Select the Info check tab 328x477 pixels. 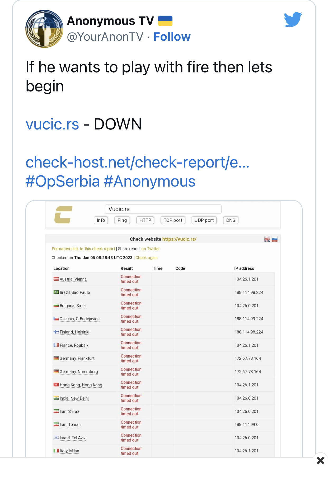pos(101,220)
